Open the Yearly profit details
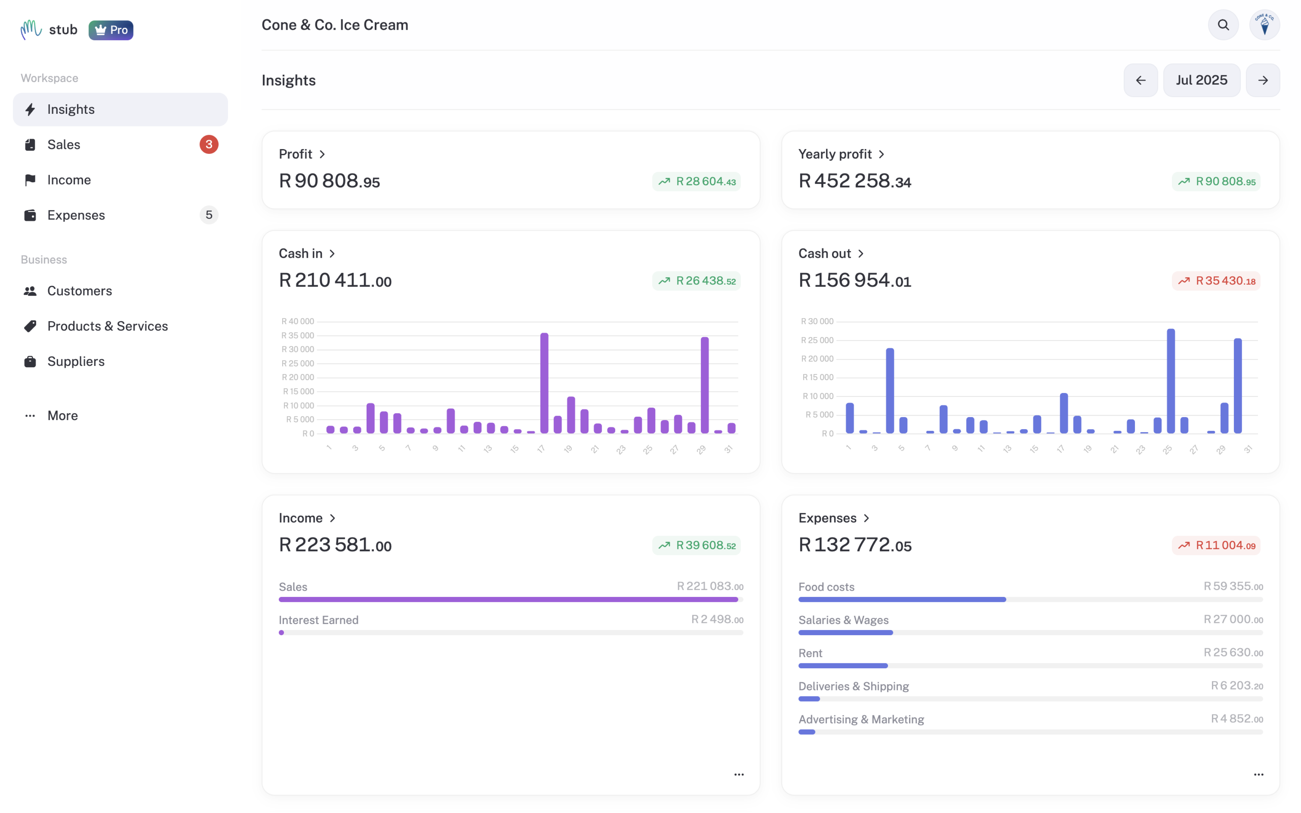Viewport: 1301px width, 813px height. click(841, 154)
